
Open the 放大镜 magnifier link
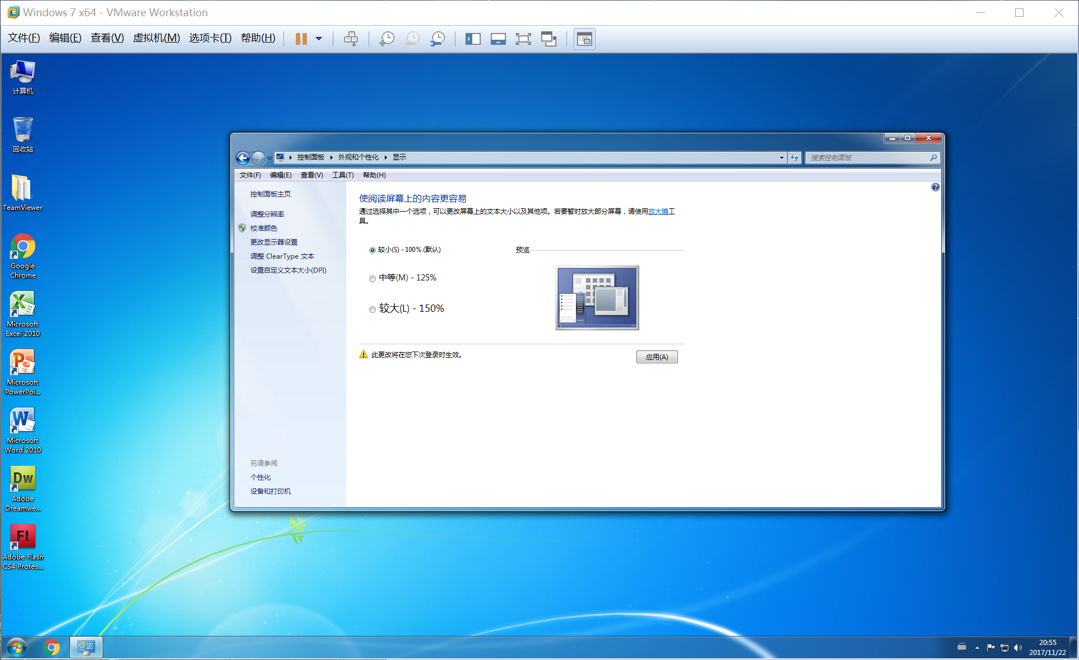658,211
